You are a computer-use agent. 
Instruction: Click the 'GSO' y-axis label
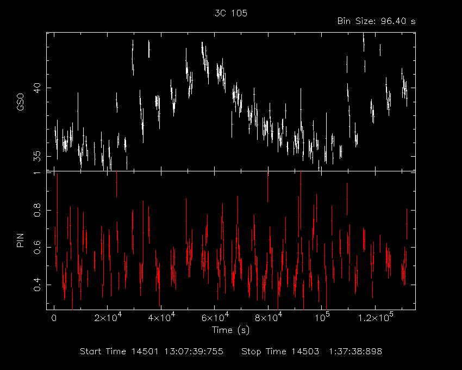click(x=20, y=102)
